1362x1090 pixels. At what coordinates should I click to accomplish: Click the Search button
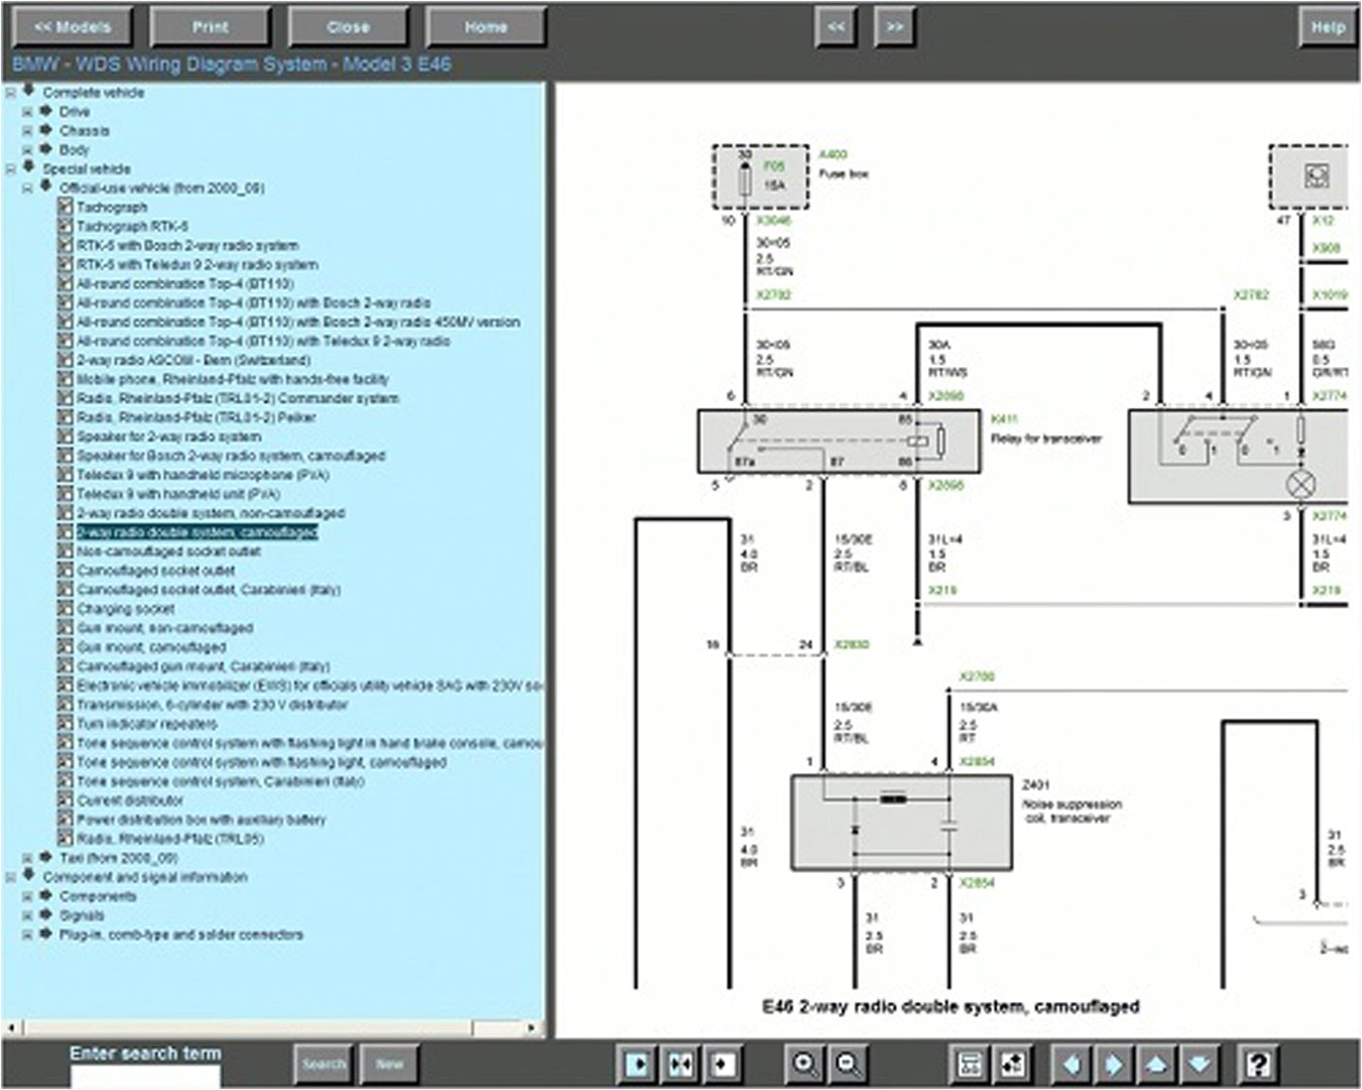(x=323, y=1064)
